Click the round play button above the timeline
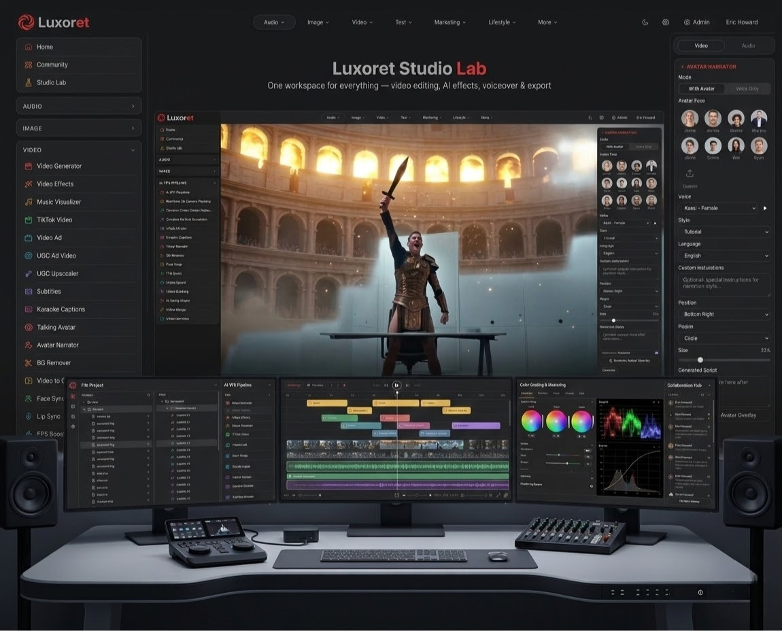This screenshot has height=631, width=782. click(396, 385)
